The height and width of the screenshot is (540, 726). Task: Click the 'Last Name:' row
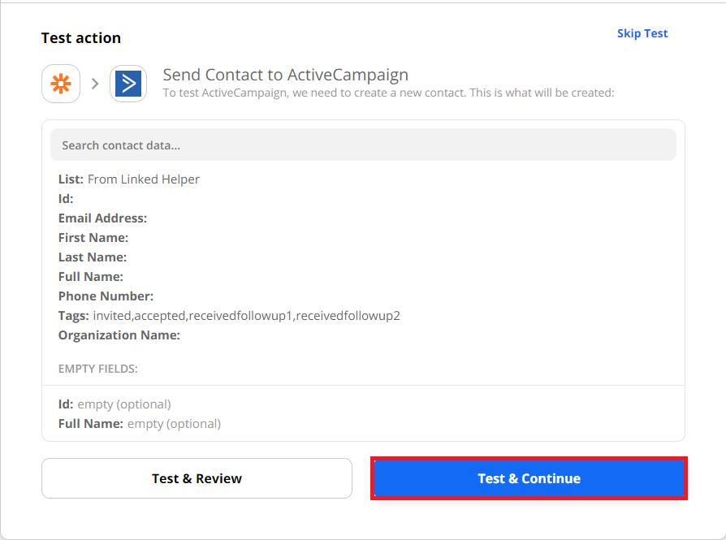pyautogui.click(x=92, y=257)
